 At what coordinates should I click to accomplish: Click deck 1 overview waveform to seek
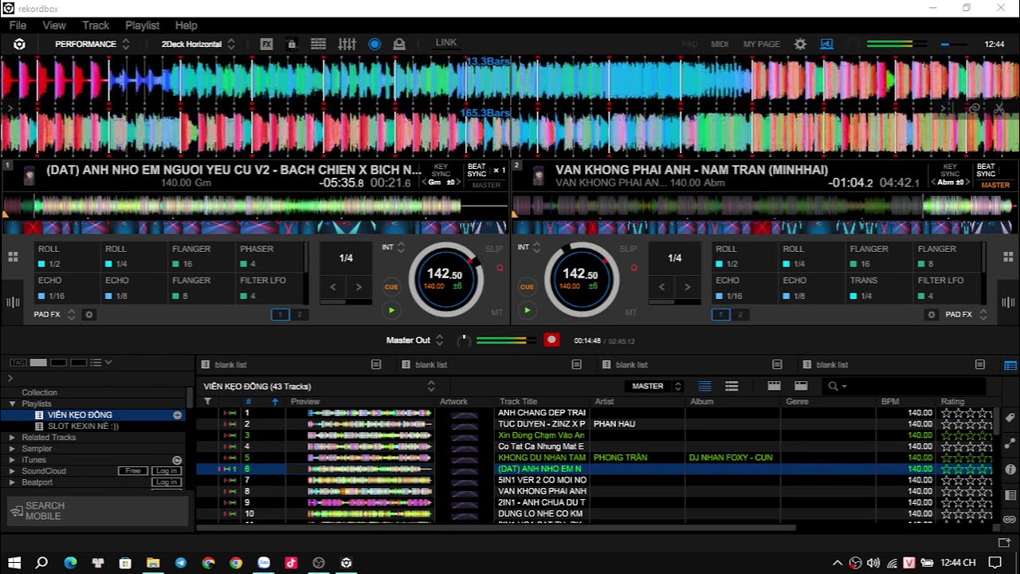(255, 206)
